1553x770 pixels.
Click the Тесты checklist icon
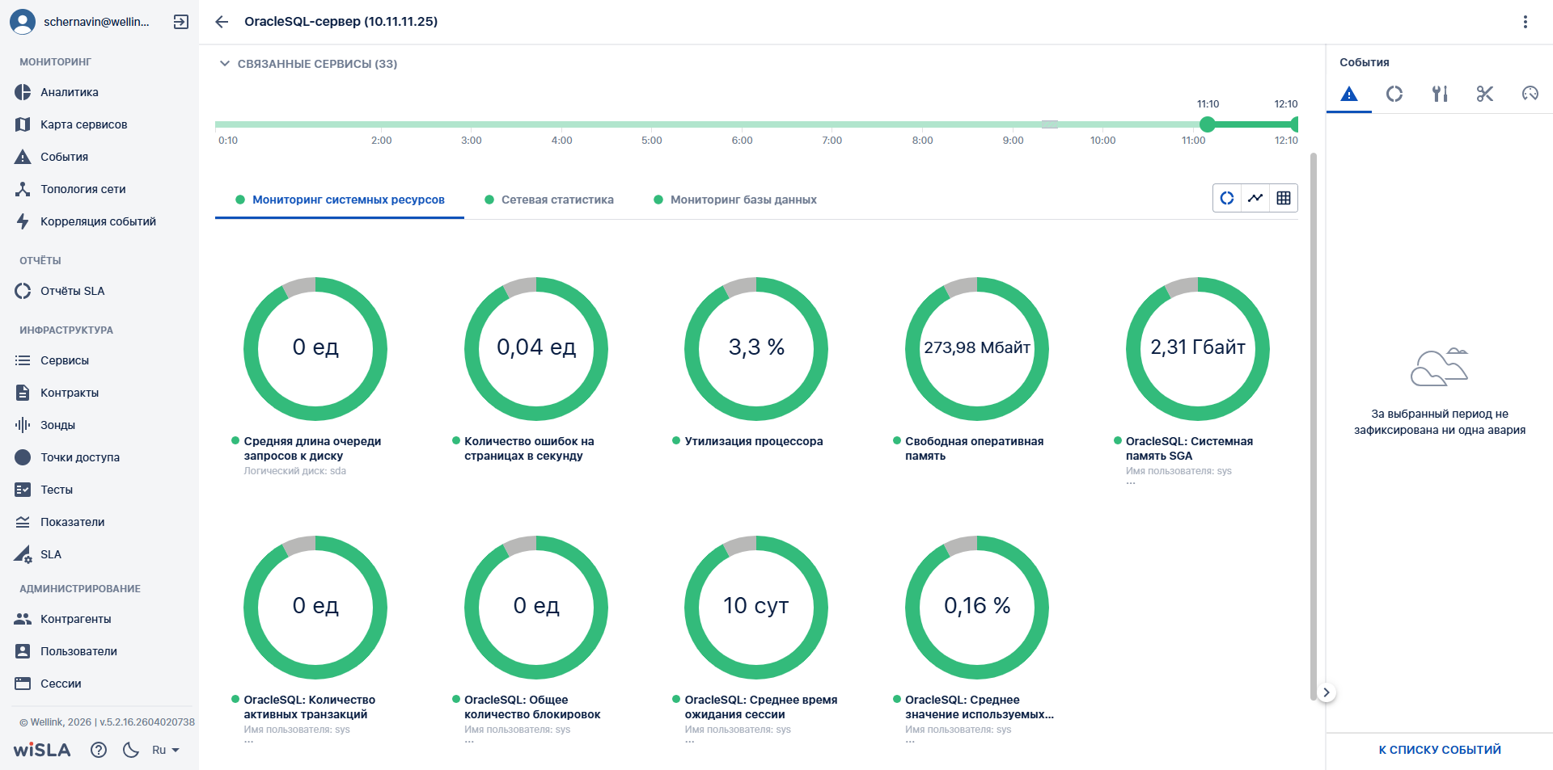point(23,490)
